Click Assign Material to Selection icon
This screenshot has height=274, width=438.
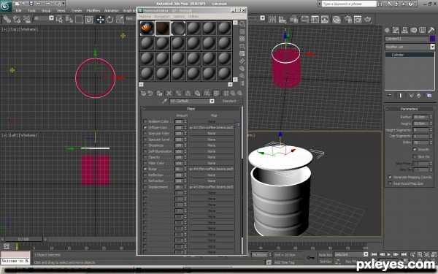coord(159,94)
